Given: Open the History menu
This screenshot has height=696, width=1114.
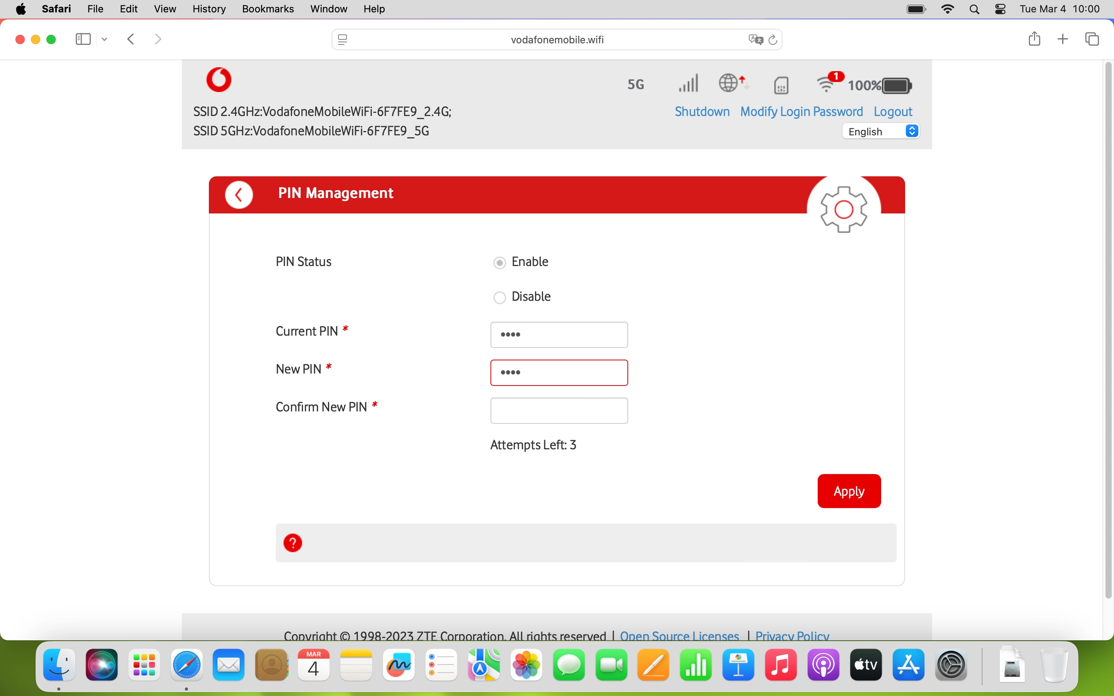Looking at the screenshot, I should tap(208, 9).
